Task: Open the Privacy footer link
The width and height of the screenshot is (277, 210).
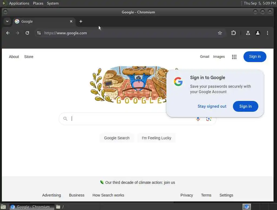Action: [x=187, y=195]
